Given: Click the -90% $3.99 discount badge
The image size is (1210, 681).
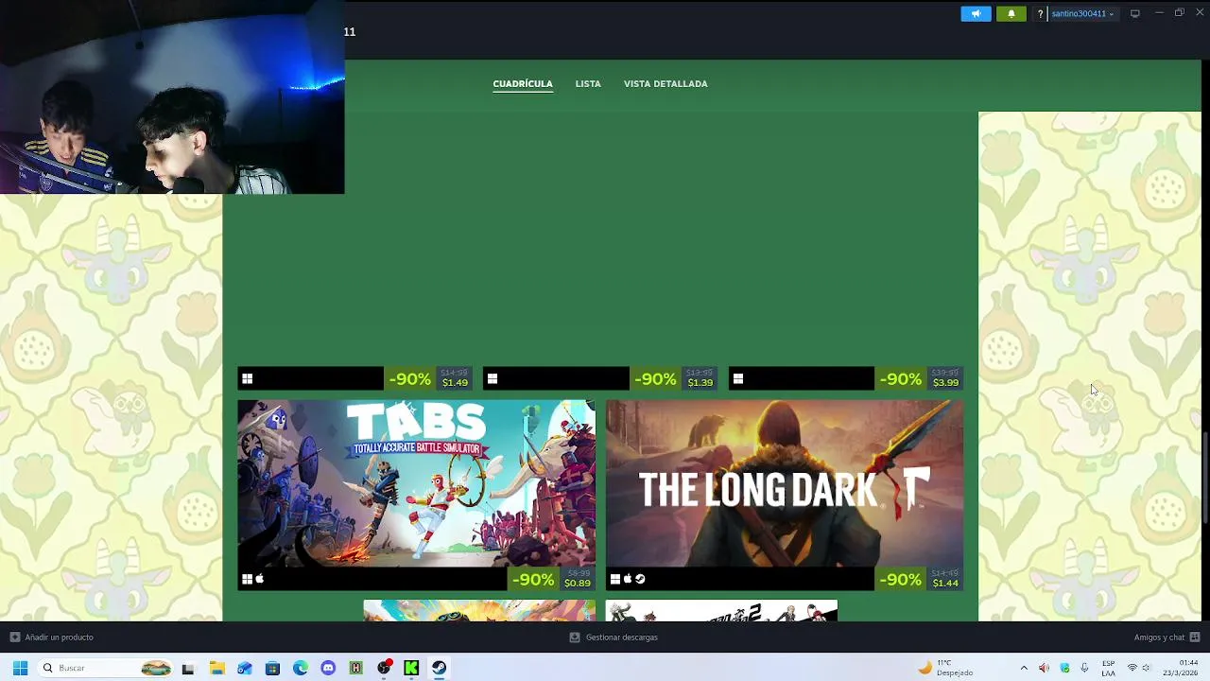Looking at the screenshot, I should pyautogui.click(x=920, y=378).
